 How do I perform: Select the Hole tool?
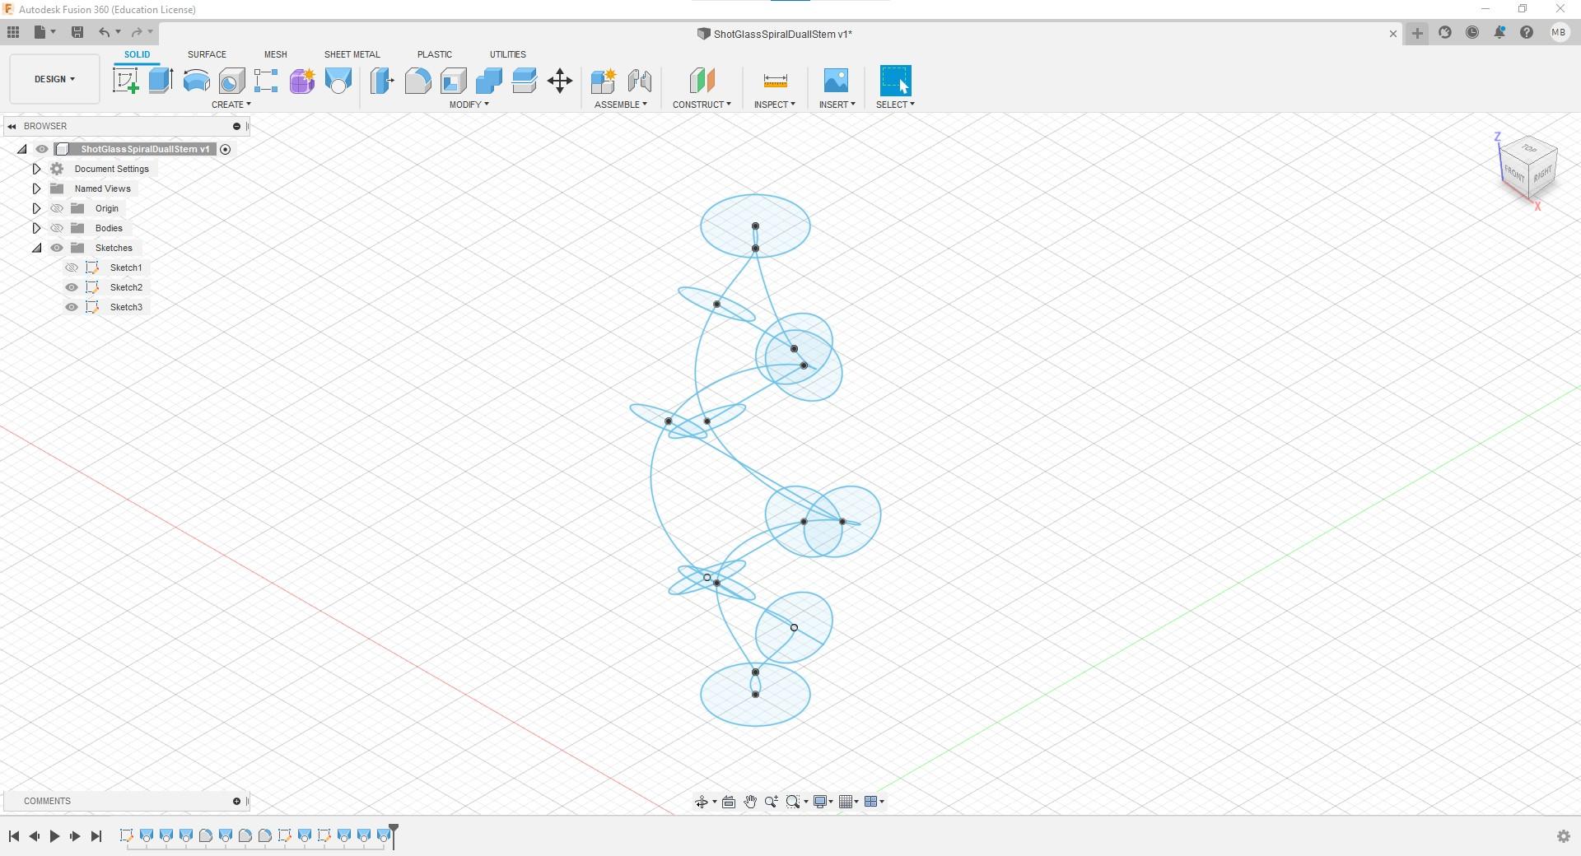231,81
